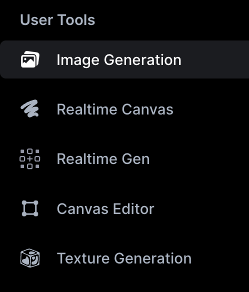
Task: Click the Realtime Gen grid icon
Action: [30, 159]
